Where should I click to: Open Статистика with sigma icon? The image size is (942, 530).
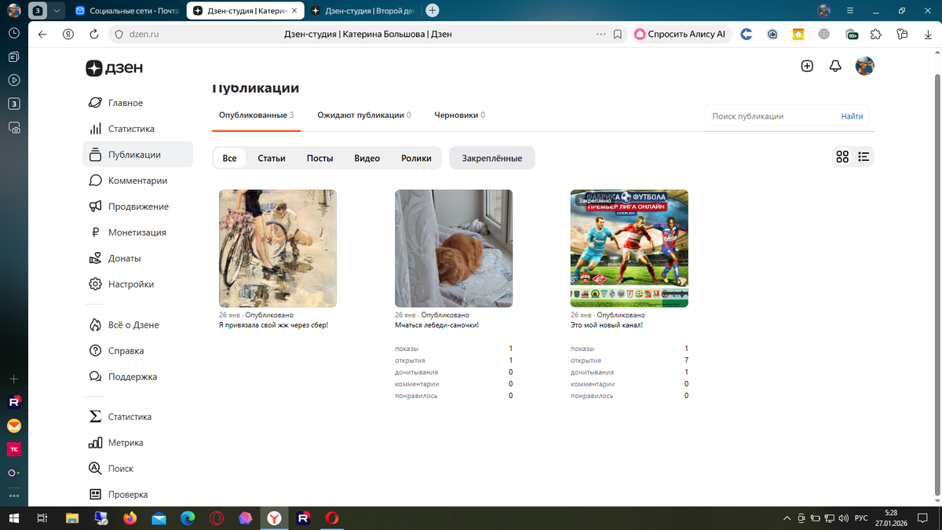click(130, 417)
